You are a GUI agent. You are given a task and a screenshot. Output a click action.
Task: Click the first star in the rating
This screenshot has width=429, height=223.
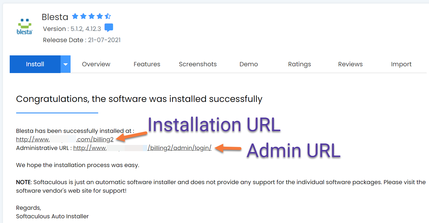pyautogui.click(x=75, y=16)
